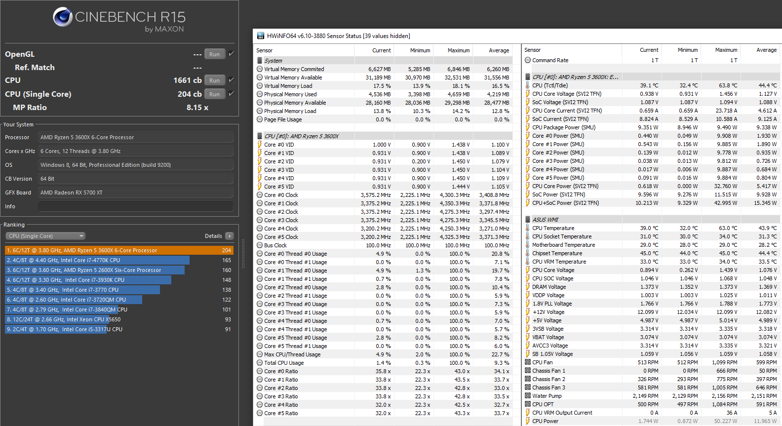Click Page File Usage sensor icon
This screenshot has height=426, width=782.
pyautogui.click(x=260, y=119)
